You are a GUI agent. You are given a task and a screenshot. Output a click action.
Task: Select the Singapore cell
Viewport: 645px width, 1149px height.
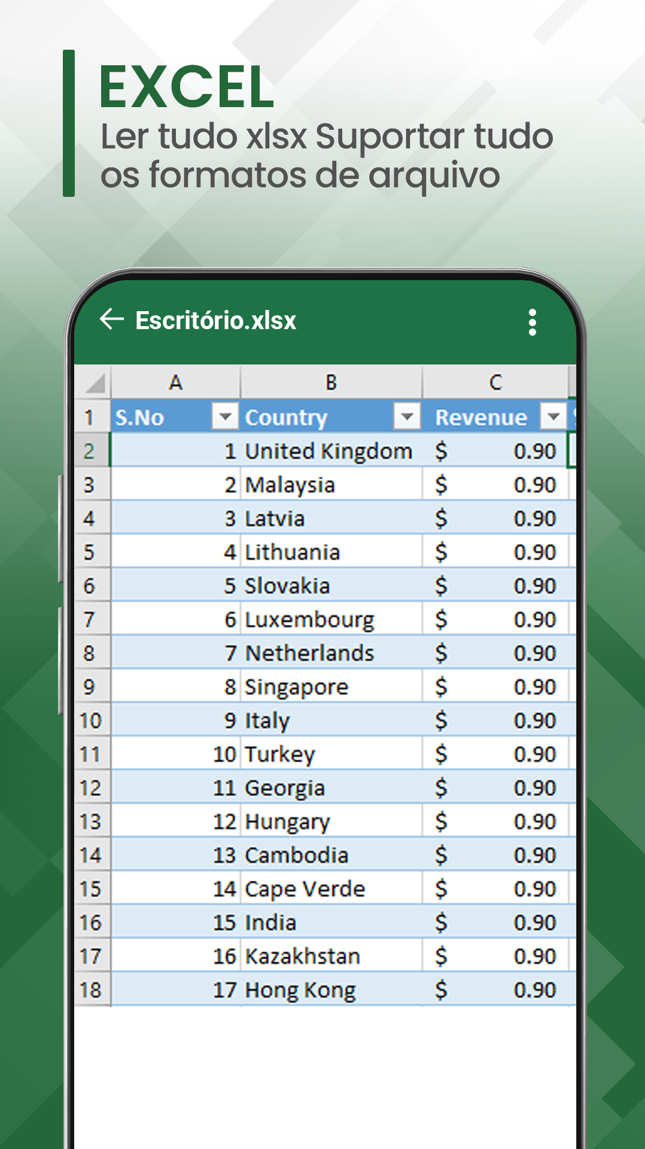pyautogui.click(x=331, y=686)
